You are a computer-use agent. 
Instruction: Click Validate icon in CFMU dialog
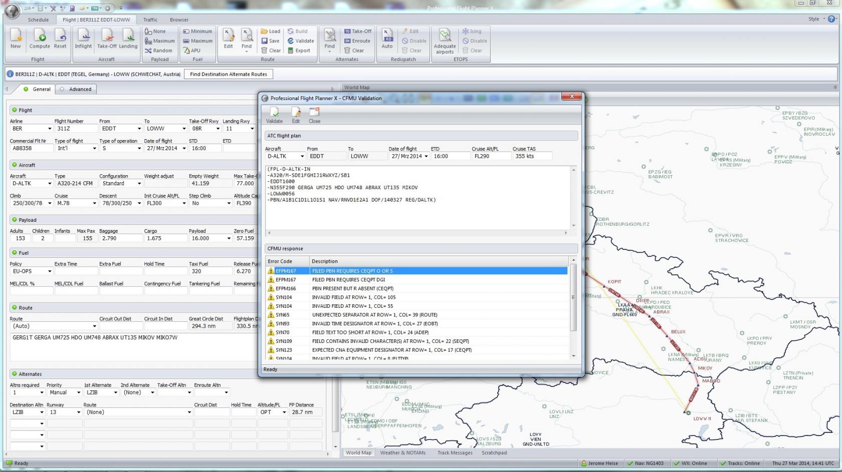[x=274, y=115]
